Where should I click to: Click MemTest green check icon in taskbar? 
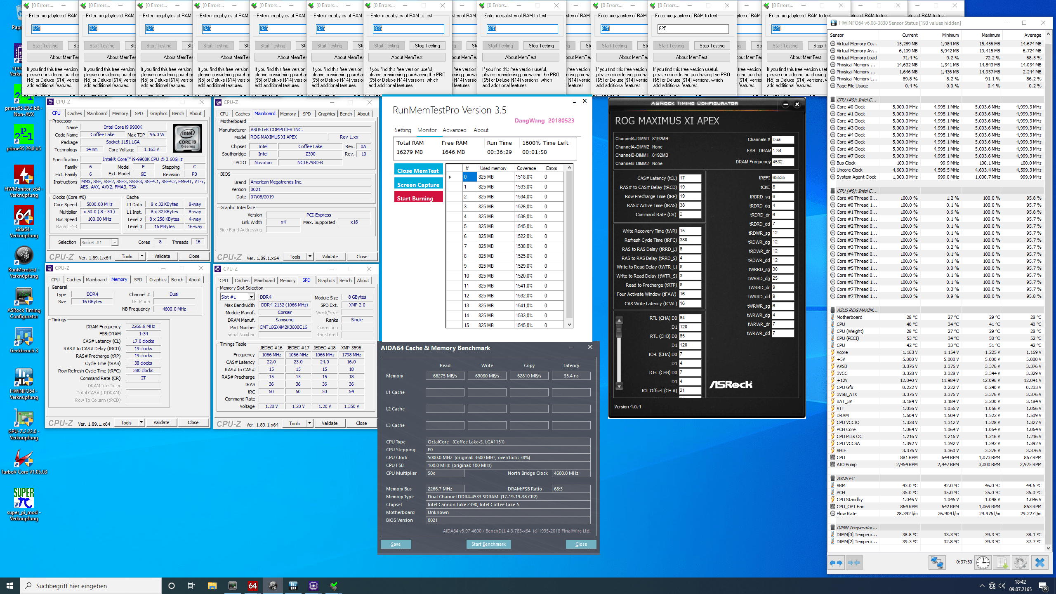(334, 585)
